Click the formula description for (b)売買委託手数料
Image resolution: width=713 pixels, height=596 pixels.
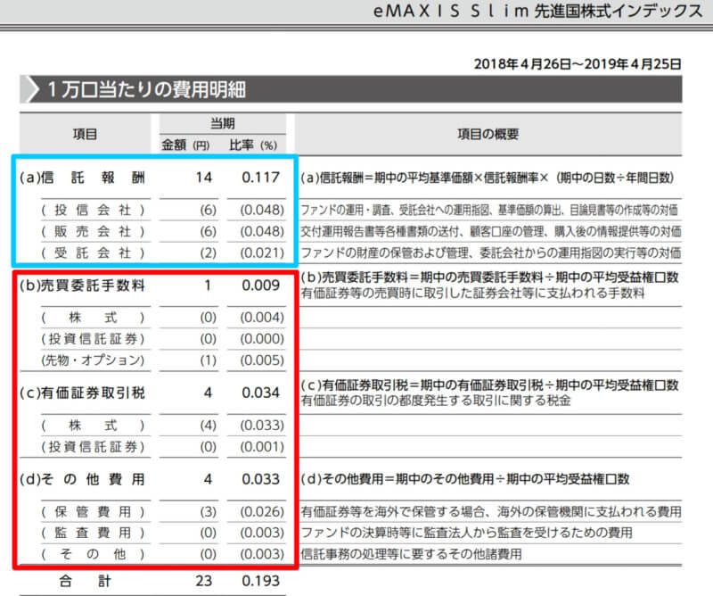point(489,277)
